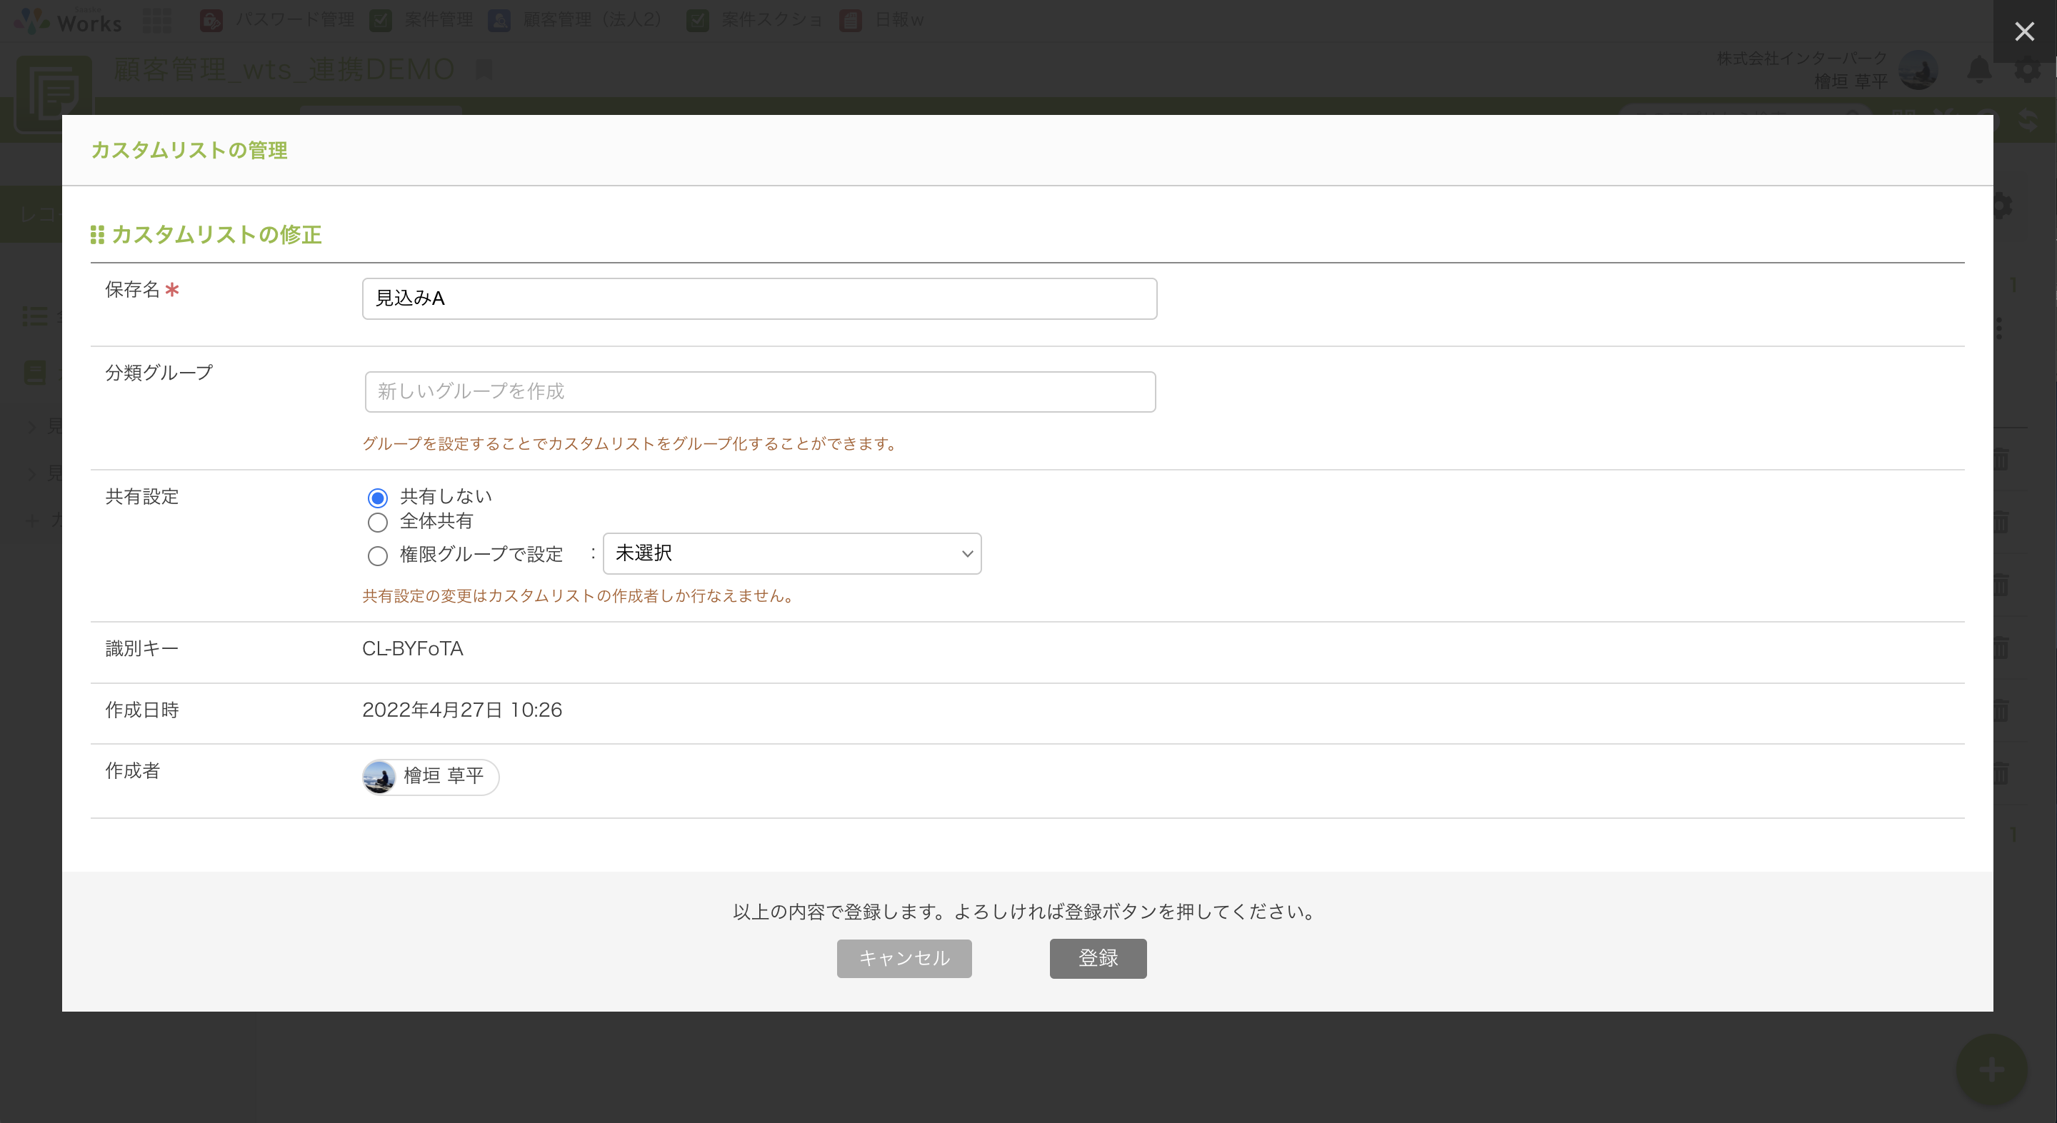Screen dimensions: 2057x1123
Task: Click the creation date 2022年4月27日 10:26
Action: point(461,710)
